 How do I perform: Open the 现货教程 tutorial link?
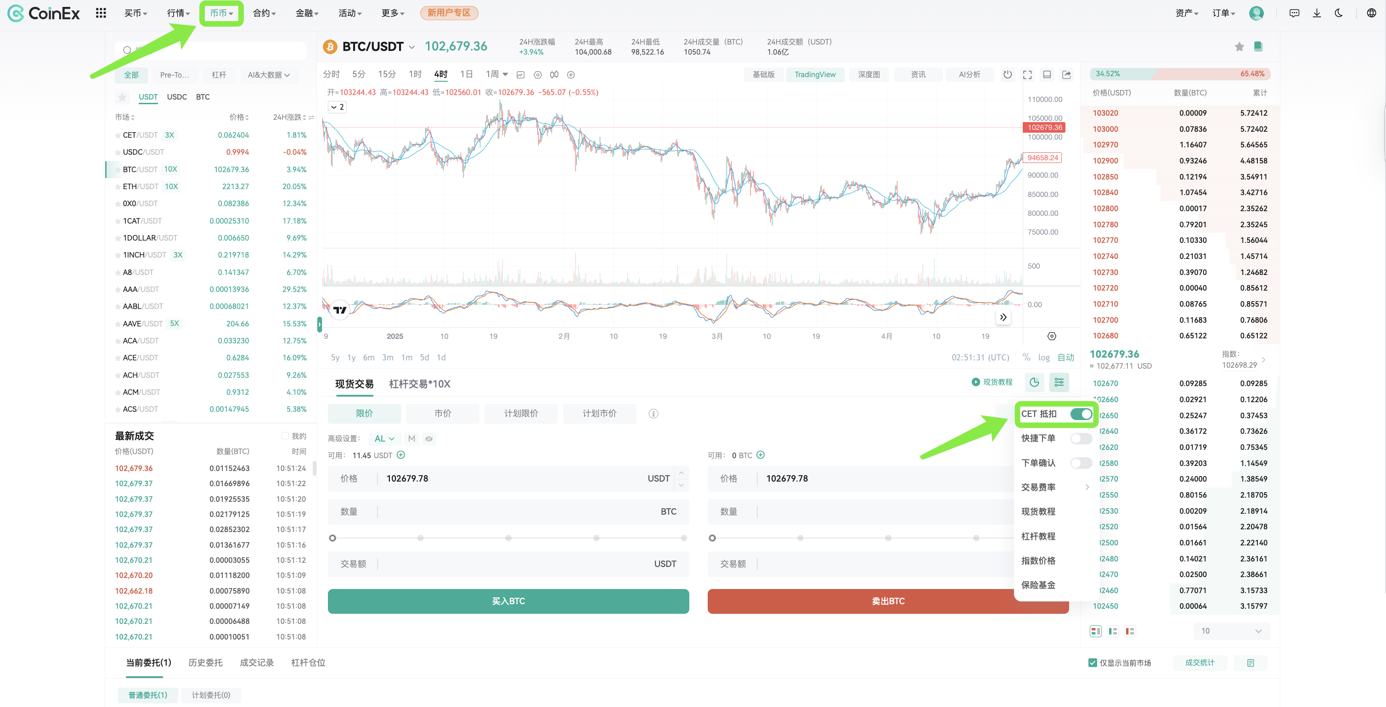click(x=992, y=382)
